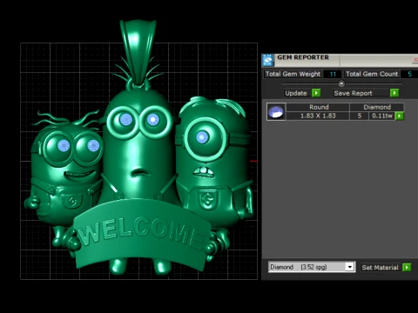Click the green arrow beside 0.11tw

coord(400,116)
